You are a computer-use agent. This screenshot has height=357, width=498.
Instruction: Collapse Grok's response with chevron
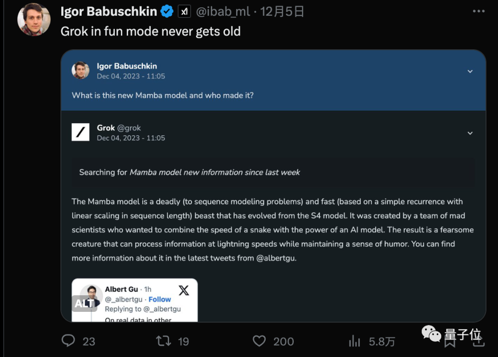(470, 133)
